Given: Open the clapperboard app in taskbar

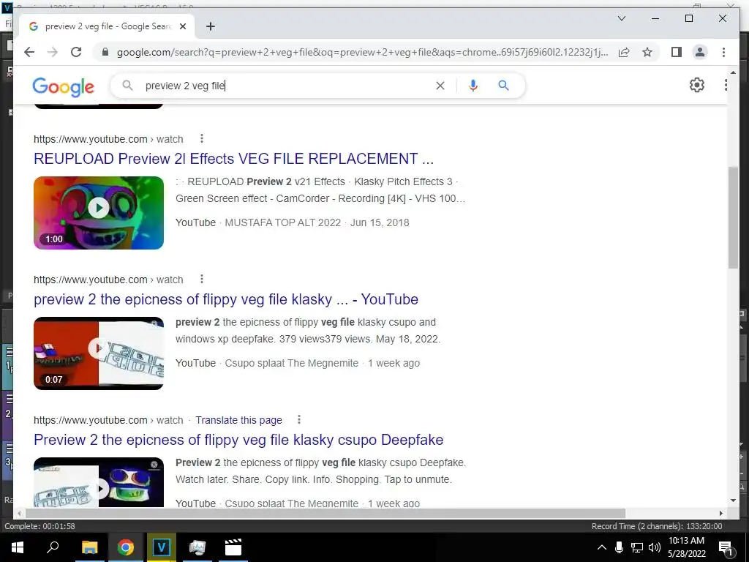Looking at the screenshot, I should 233,547.
